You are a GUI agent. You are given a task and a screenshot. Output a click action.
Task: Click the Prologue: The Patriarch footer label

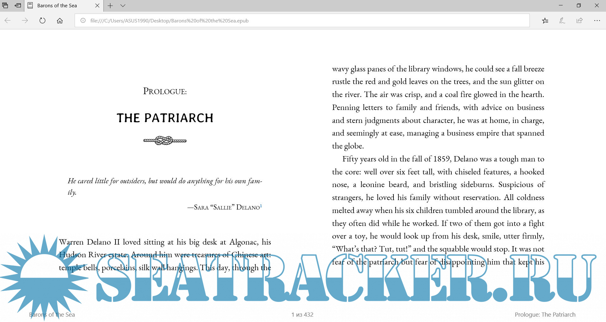point(545,315)
